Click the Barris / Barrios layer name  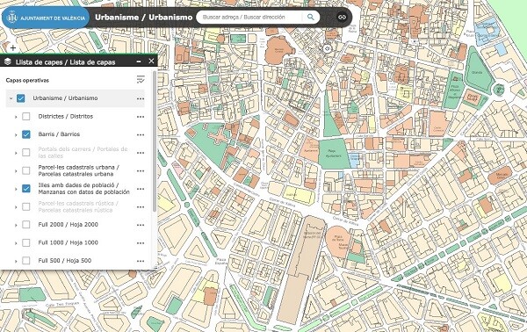[59, 134]
